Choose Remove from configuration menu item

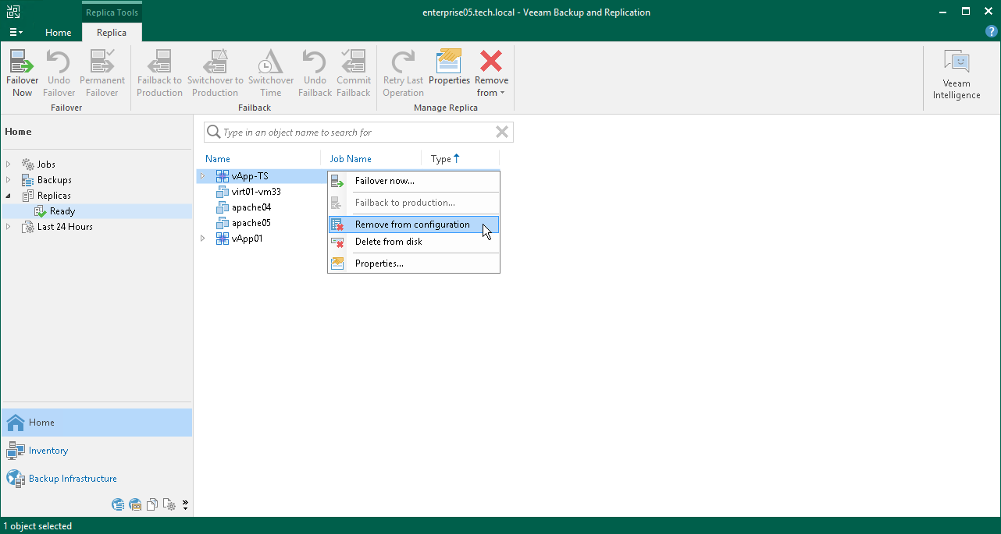point(414,225)
